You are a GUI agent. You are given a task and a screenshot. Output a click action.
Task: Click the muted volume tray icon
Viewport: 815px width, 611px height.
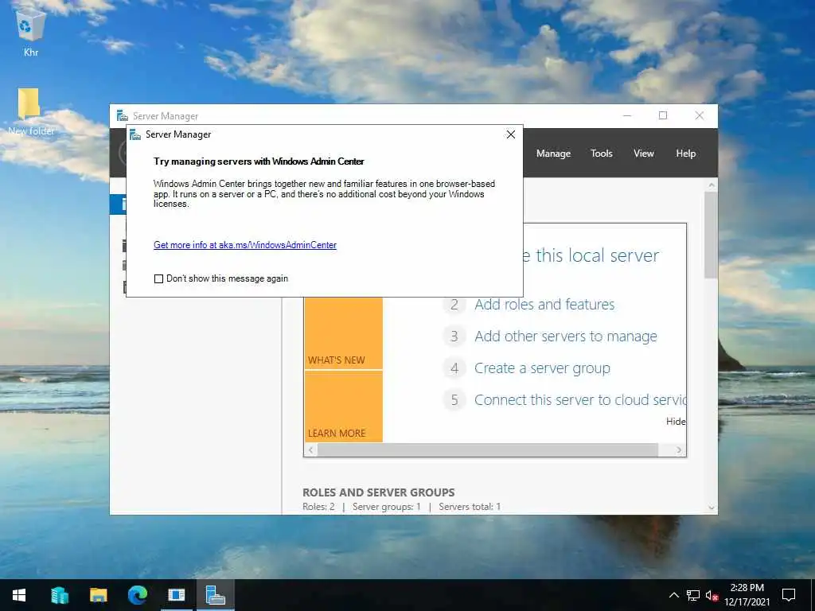coord(712,595)
